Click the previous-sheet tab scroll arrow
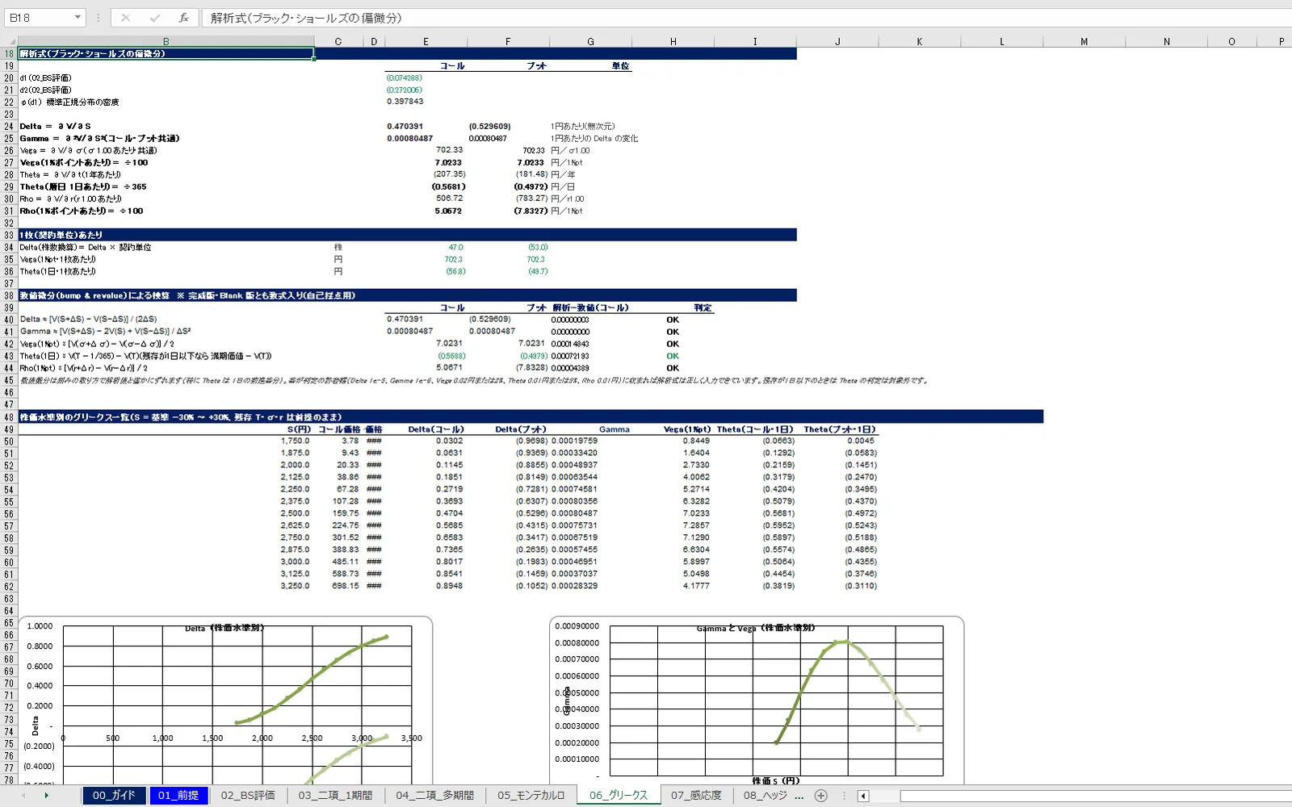 pyautogui.click(x=23, y=796)
